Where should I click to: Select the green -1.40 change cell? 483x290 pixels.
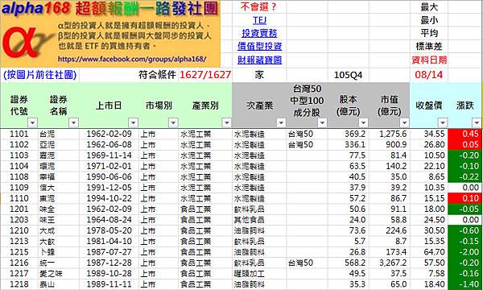point(465,284)
